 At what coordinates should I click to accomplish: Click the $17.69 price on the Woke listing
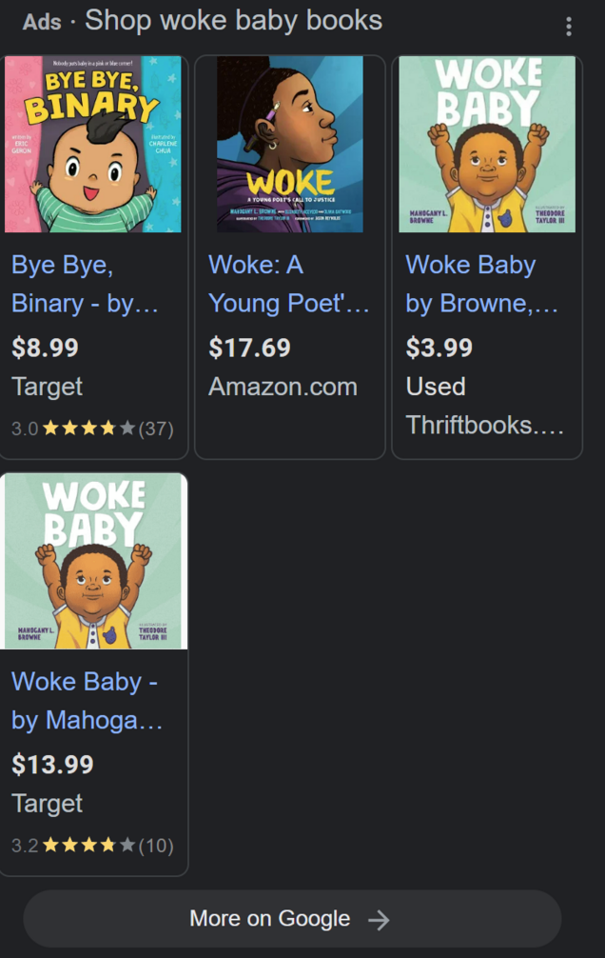pyautogui.click(x=249, y=348)
